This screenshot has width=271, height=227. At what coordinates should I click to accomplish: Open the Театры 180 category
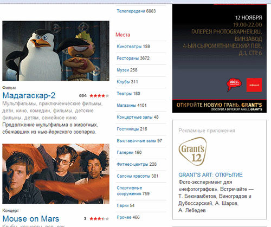(128, 94)
